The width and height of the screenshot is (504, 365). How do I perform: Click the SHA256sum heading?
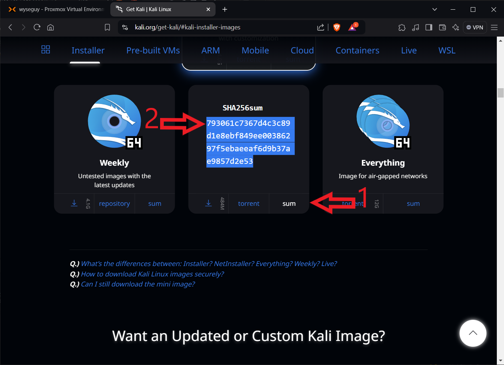(243, 108)
